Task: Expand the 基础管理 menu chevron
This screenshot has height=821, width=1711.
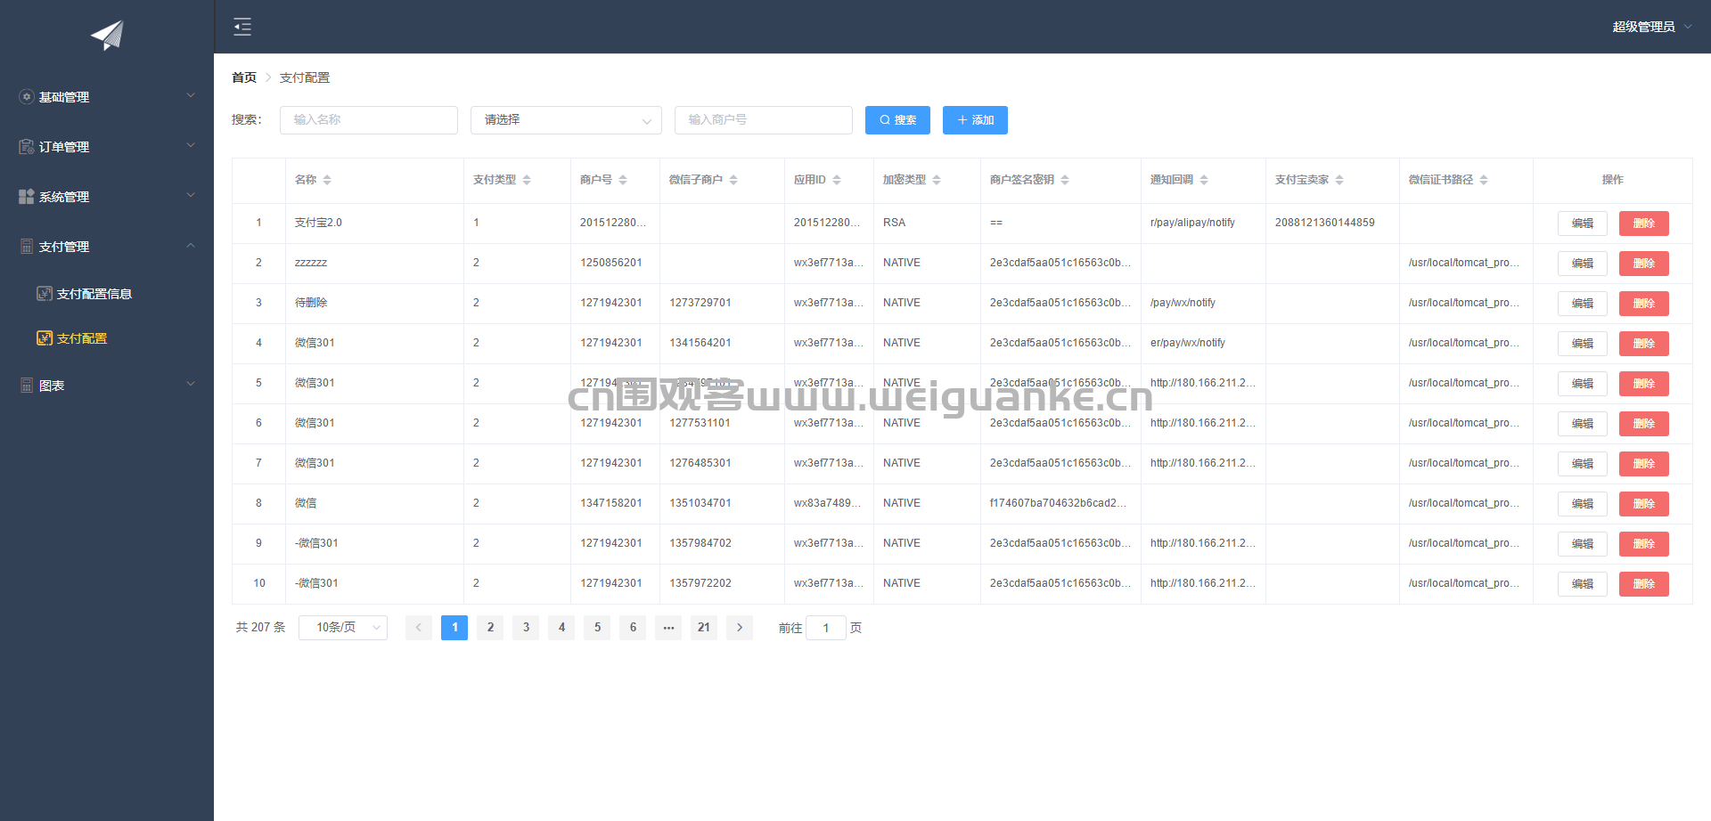Action: (191, 96)
